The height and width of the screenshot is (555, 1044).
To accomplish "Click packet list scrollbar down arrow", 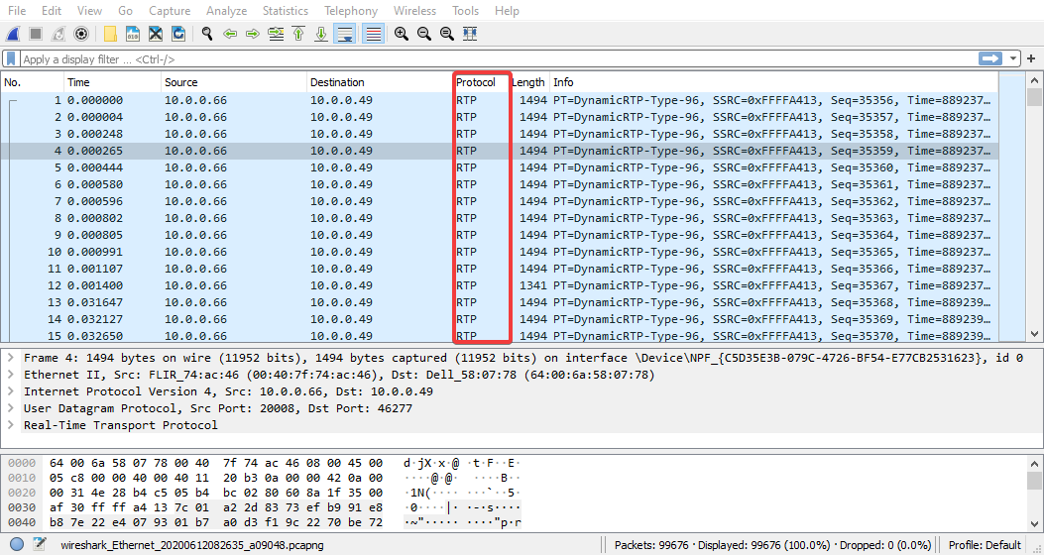I will coord(1034,334).
